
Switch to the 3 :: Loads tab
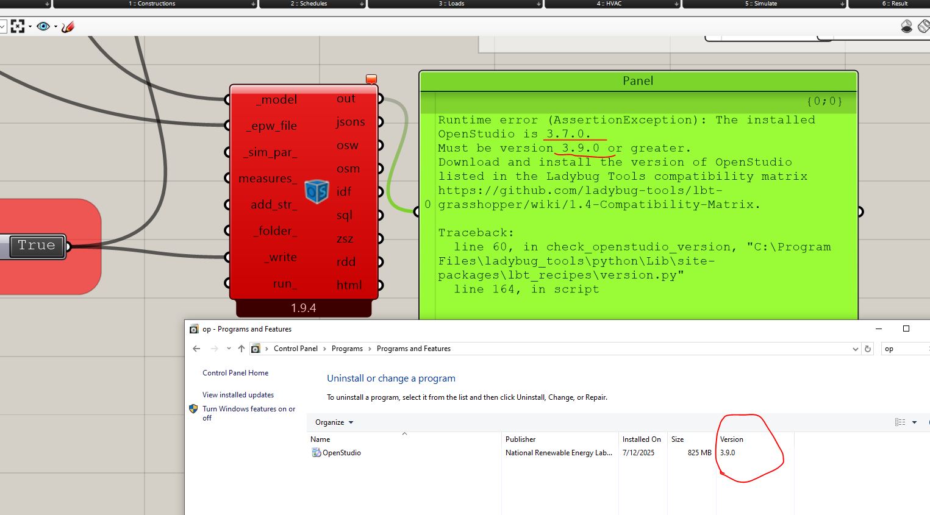452,4
